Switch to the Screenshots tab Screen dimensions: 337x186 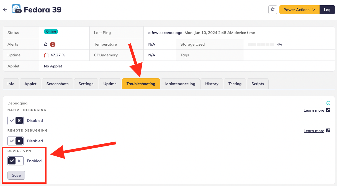pyautogui.click(x=57, y=84)
